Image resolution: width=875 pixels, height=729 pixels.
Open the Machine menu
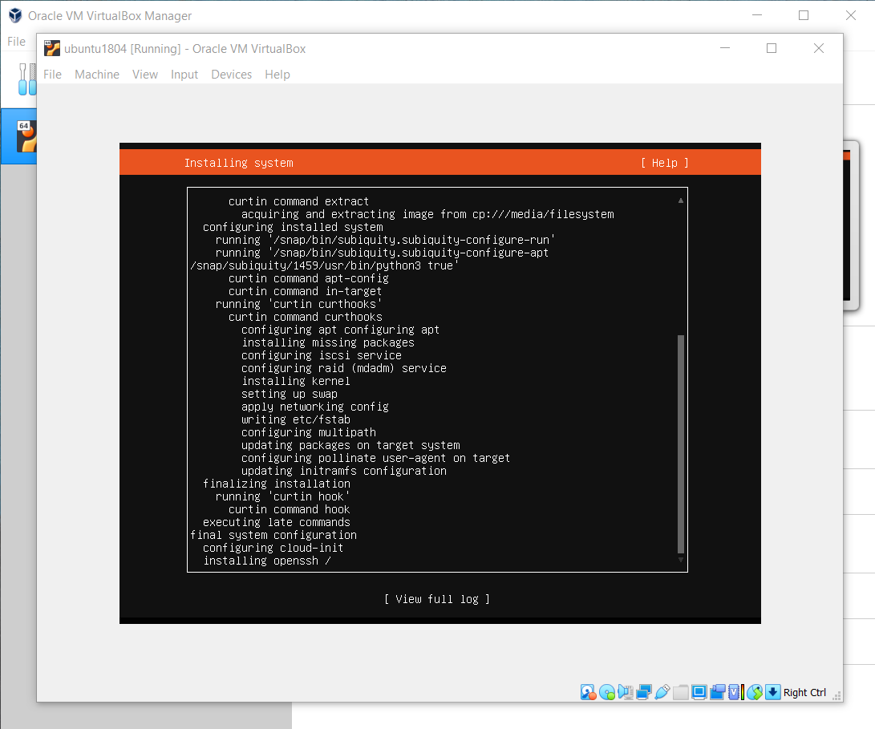click(x=97, y=75)
